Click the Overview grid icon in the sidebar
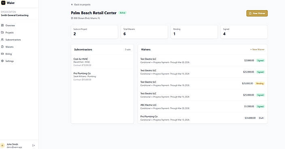Screen dimensions: 285x149 click(x=2, y=25)
